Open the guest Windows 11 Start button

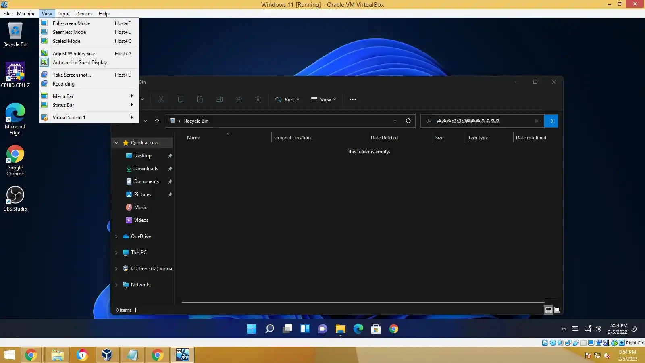pos(252,329)
